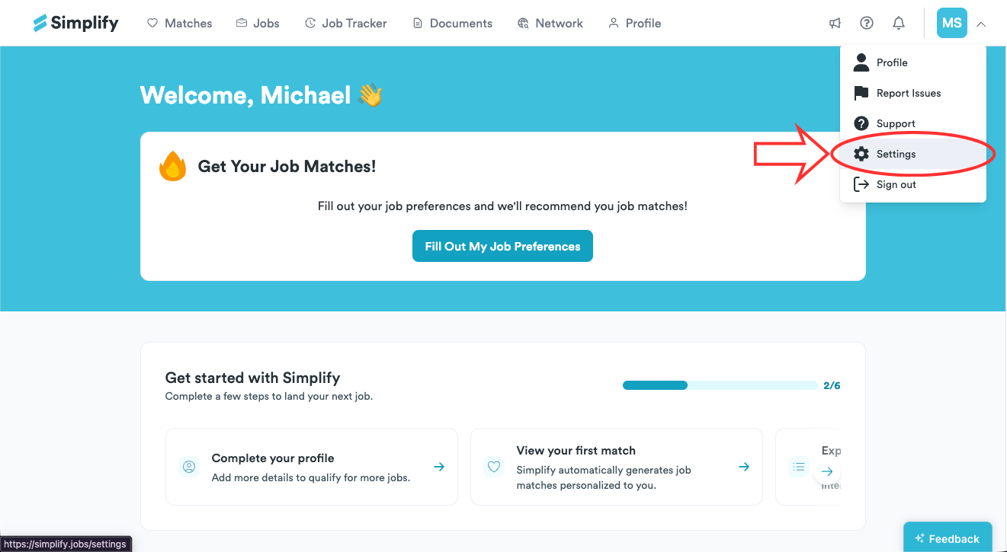Click the gear icon beside Settings
Screen dimensions: 1007x552
[861, 154]
